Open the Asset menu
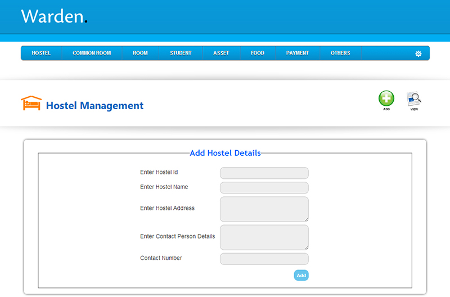 [x=221, y=53]
